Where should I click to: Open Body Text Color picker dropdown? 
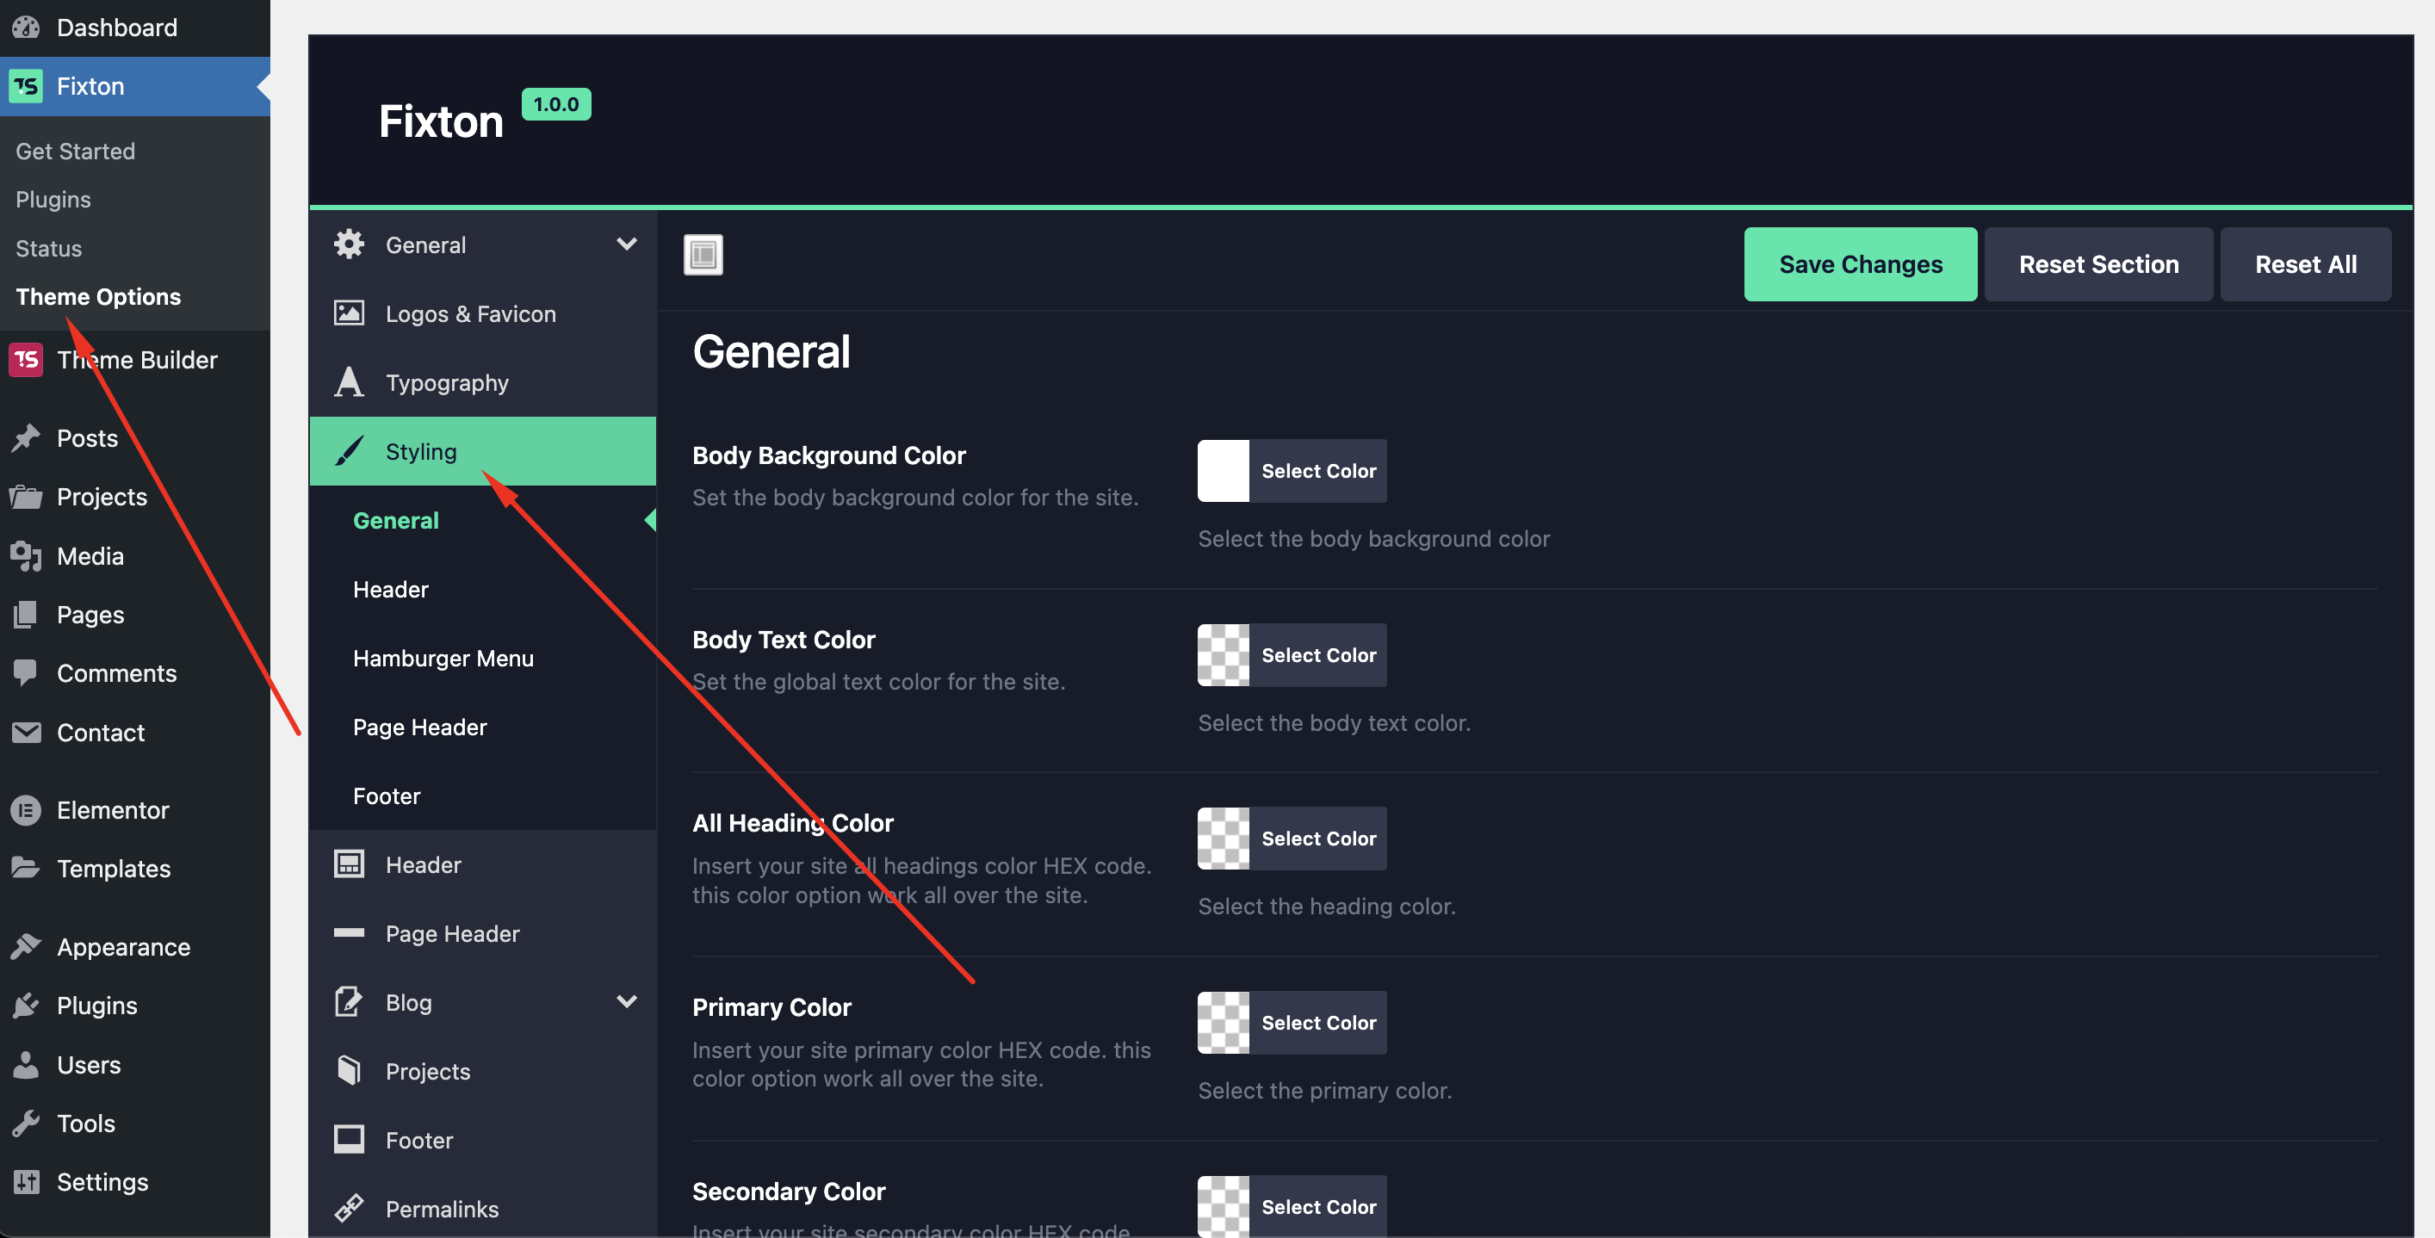coord(1317,655)
